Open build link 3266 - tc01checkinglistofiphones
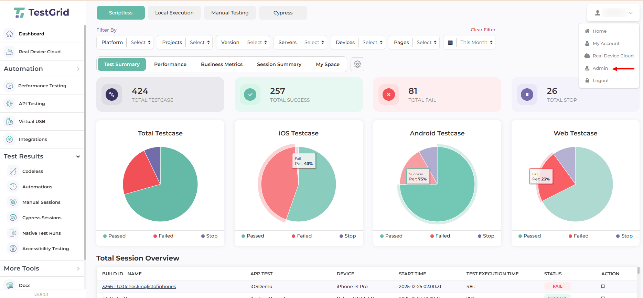 click(139, 286)
